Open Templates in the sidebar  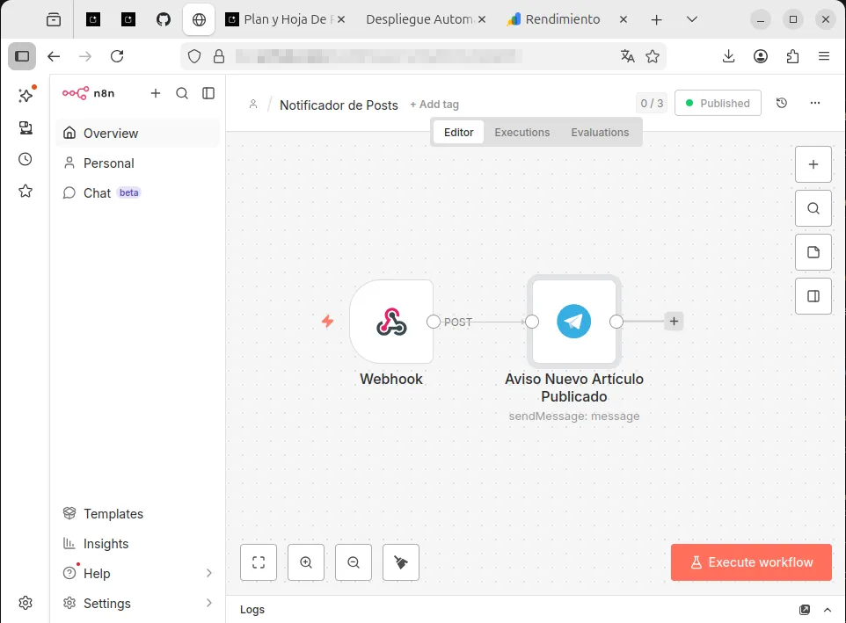[x=137, y=513]
